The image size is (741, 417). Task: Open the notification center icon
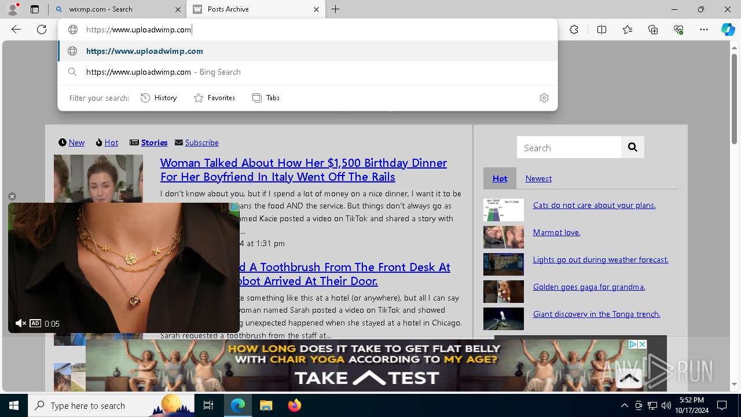[x=722, y=405]
